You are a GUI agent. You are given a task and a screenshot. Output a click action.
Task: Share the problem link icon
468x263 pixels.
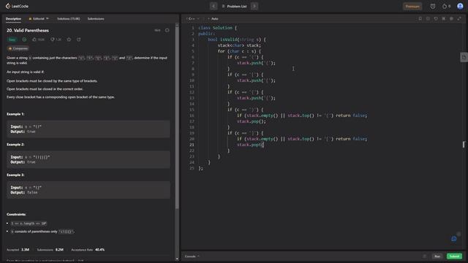(78, 39)
